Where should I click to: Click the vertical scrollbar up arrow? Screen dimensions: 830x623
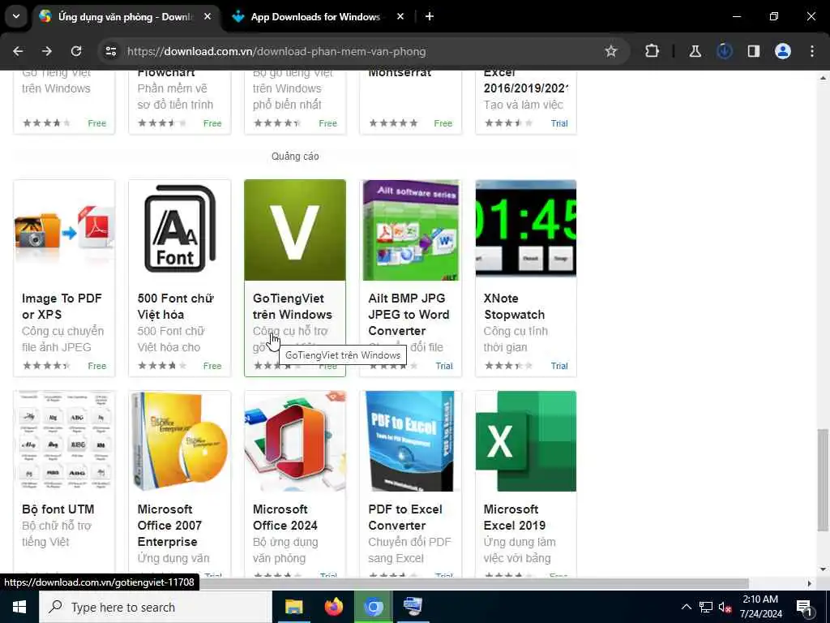click(x=822, y=78)
